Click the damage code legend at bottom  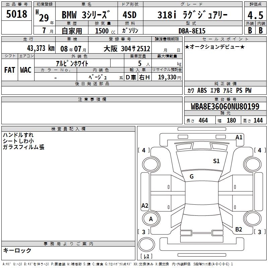[x=118, y=264]
